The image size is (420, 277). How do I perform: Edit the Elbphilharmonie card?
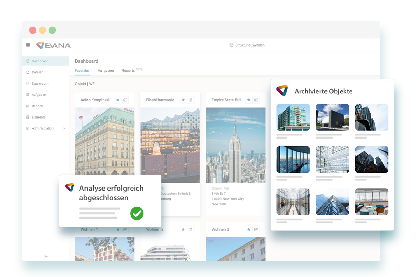click(190, 100)
